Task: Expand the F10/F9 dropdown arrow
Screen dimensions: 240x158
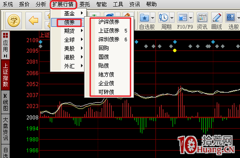Action: point(191,18)
